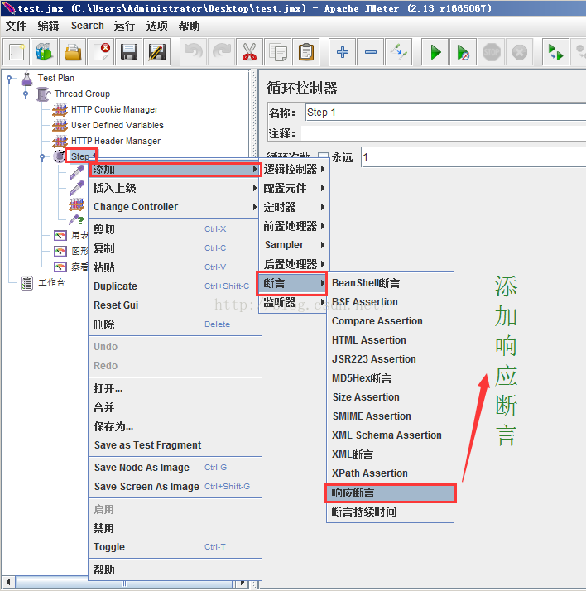Expand the 后置处理器 submenu
This screenshot has width=586, height=591.
294,264
